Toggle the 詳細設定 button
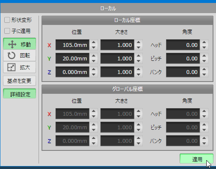This screenshot has width=216, height=169. pos(19,93)
